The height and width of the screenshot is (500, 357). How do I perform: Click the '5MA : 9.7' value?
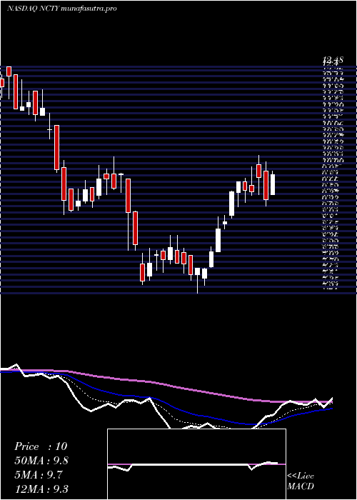pos(39,475)
